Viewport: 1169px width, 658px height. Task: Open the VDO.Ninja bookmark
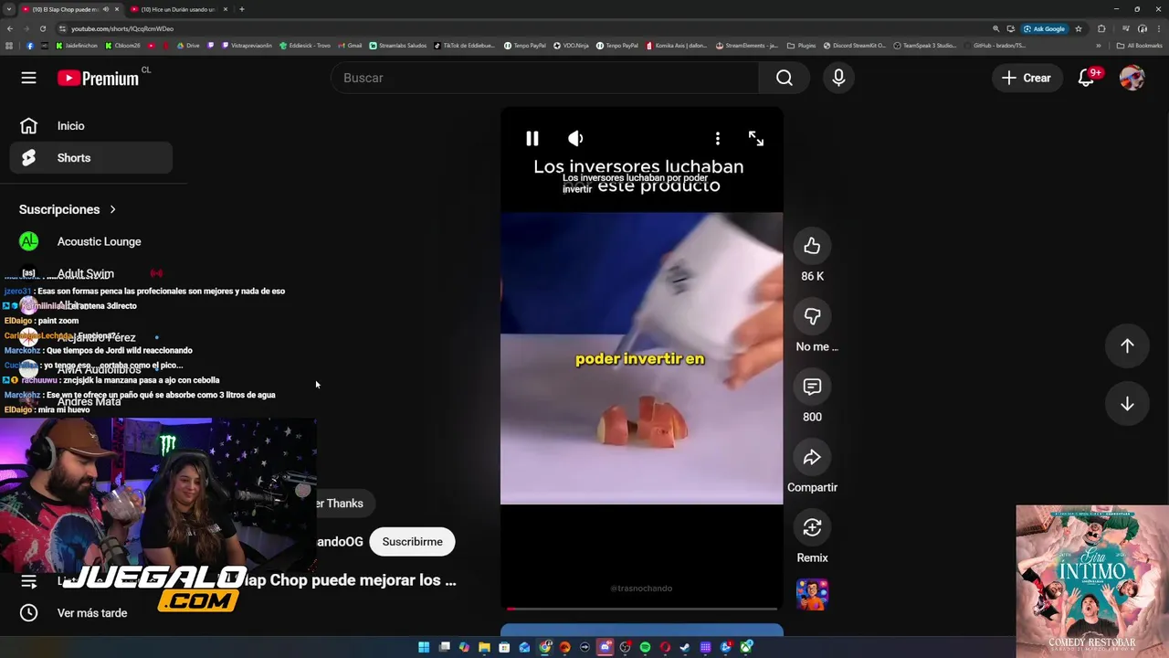click(572, 46)
